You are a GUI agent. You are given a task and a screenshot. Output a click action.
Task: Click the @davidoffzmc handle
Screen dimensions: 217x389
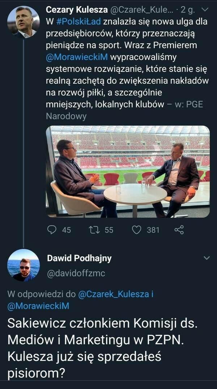point(76,273)
